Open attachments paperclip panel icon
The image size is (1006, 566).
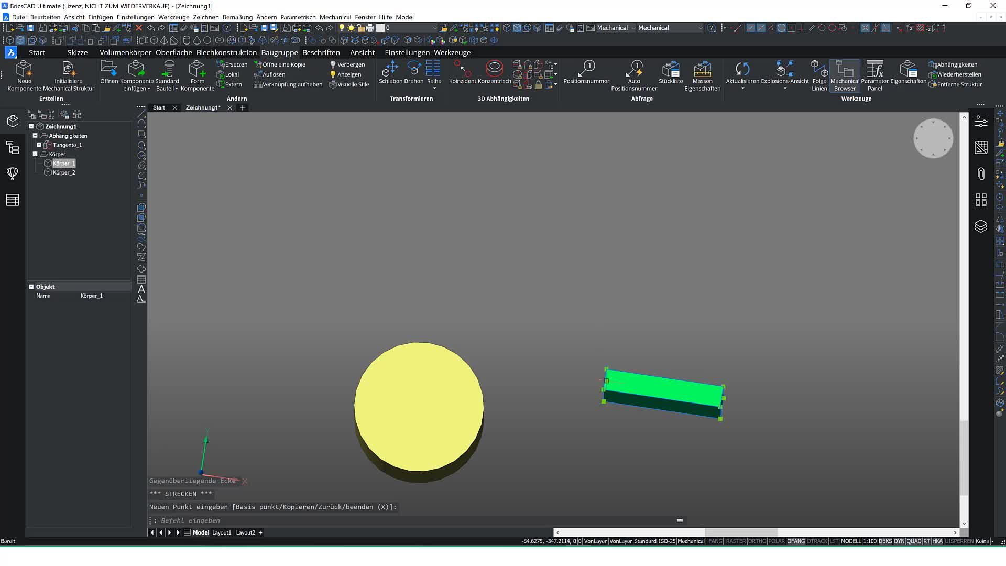981,173
